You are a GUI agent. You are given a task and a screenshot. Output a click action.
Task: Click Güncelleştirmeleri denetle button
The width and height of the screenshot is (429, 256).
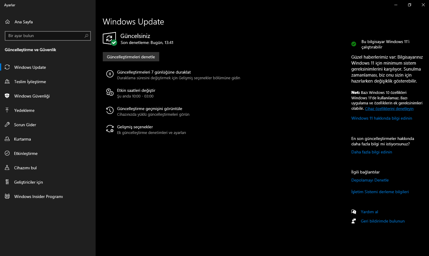coord(131,57)
